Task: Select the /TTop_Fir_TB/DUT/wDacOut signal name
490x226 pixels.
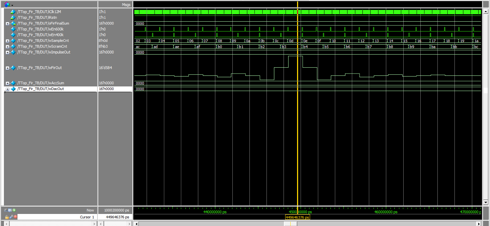Action: click(41, 89)
